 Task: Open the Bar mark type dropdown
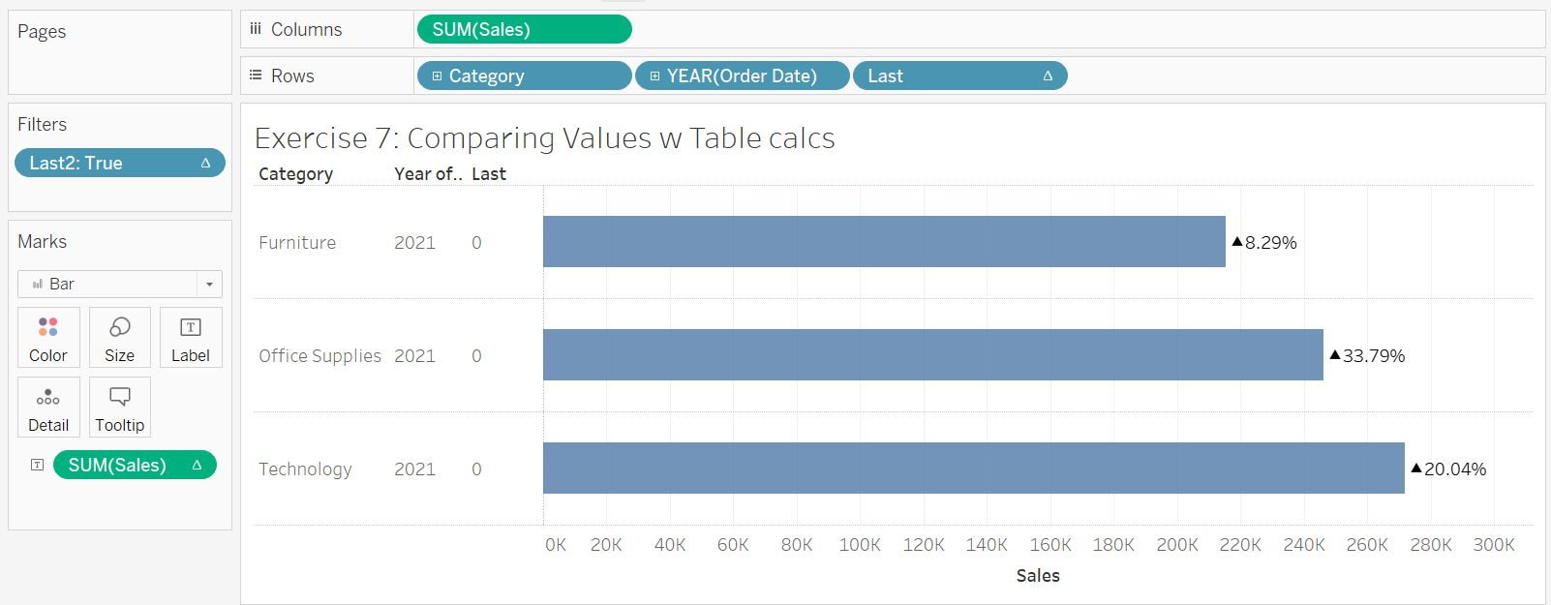[209, 284]
